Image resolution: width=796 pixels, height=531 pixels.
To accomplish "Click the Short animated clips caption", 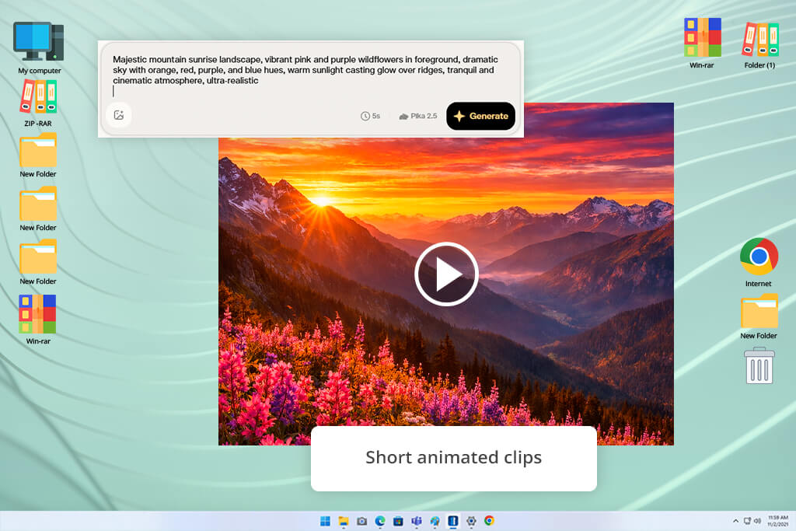I will 454,458.
